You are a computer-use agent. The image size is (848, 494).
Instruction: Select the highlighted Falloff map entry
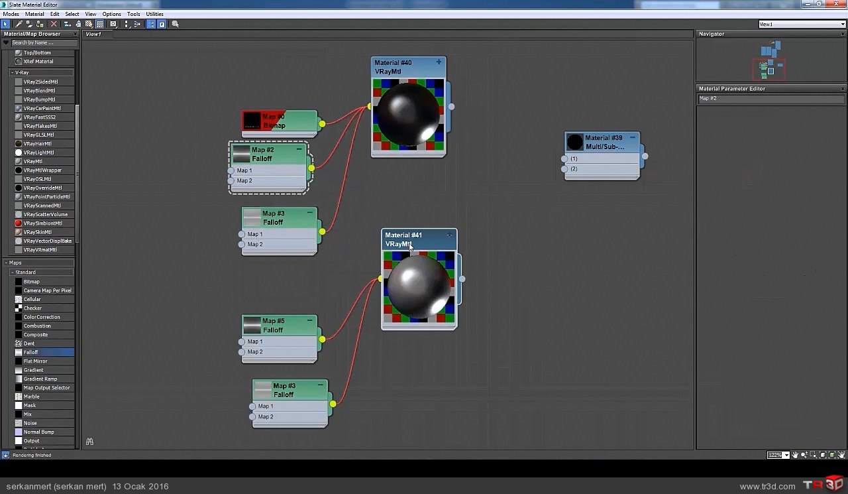pos(44,352)
